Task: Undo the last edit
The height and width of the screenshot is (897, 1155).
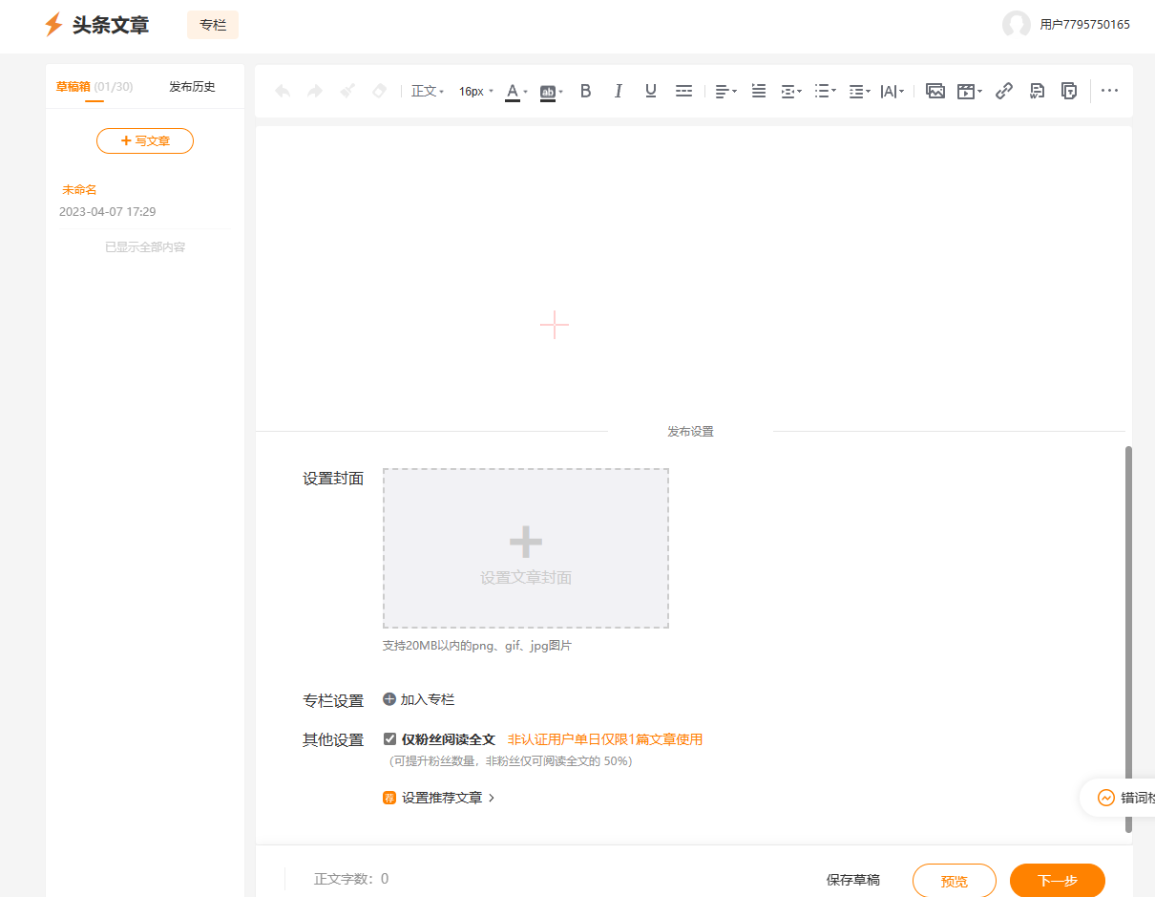Action: pyautogui.click(x=282, y=91)
